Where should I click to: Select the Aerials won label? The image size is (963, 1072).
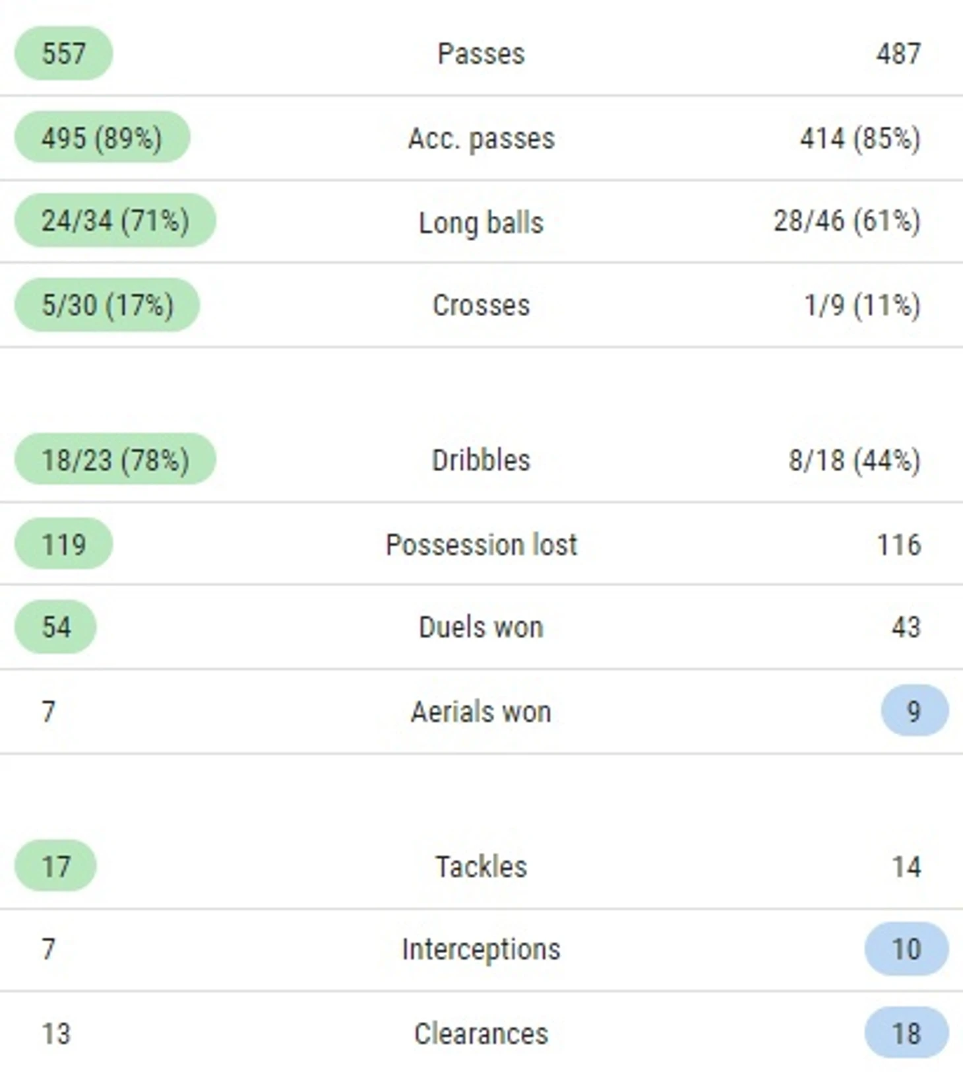481,712
